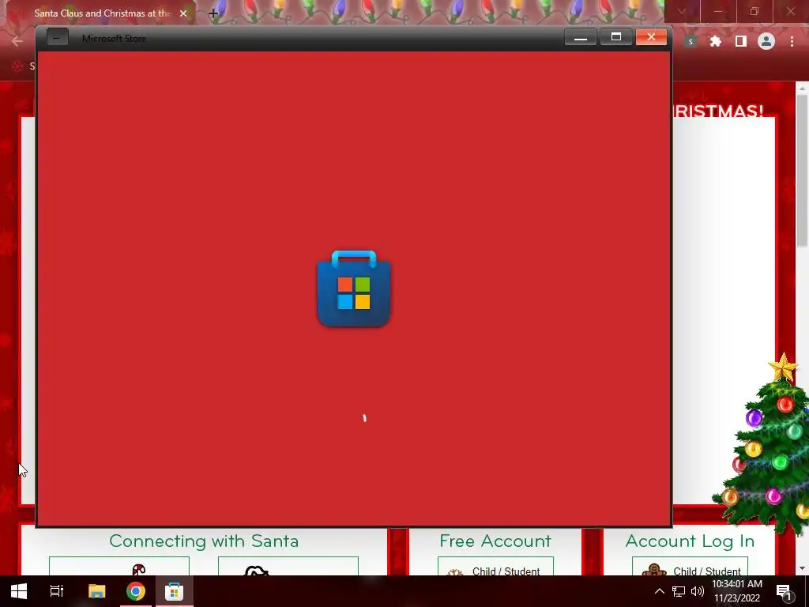Click the Connecting with Santa heading
This screenshot has width=809, height=607.
205,541
